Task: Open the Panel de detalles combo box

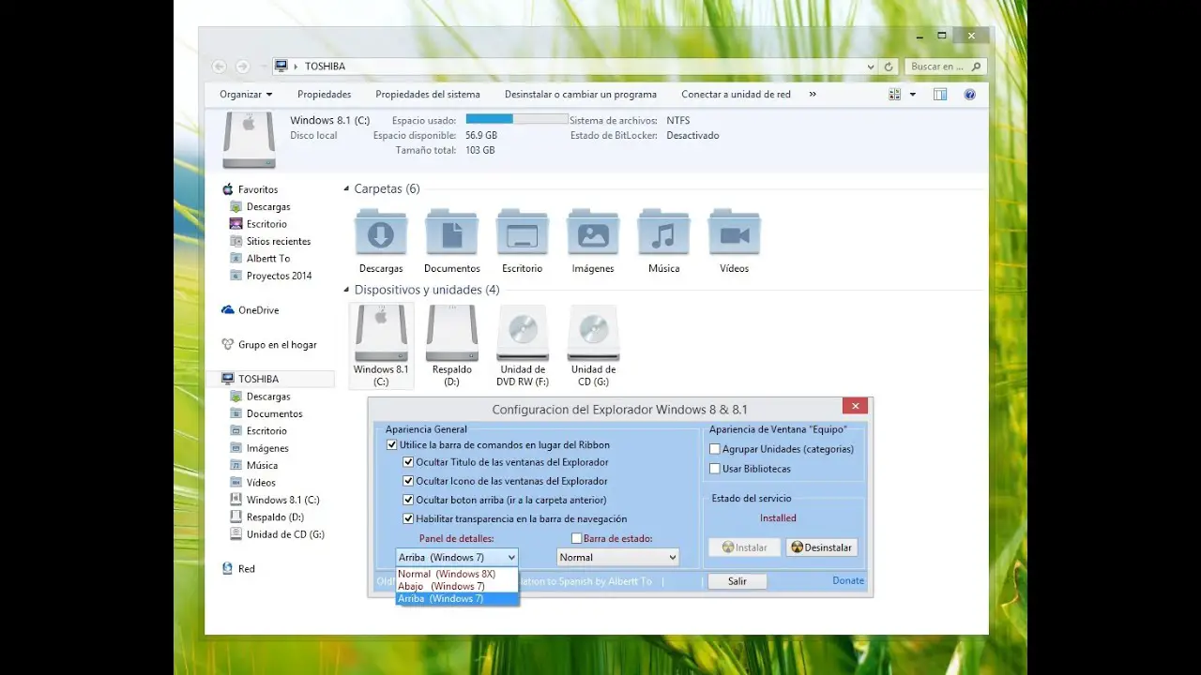Action: [457, 557]
